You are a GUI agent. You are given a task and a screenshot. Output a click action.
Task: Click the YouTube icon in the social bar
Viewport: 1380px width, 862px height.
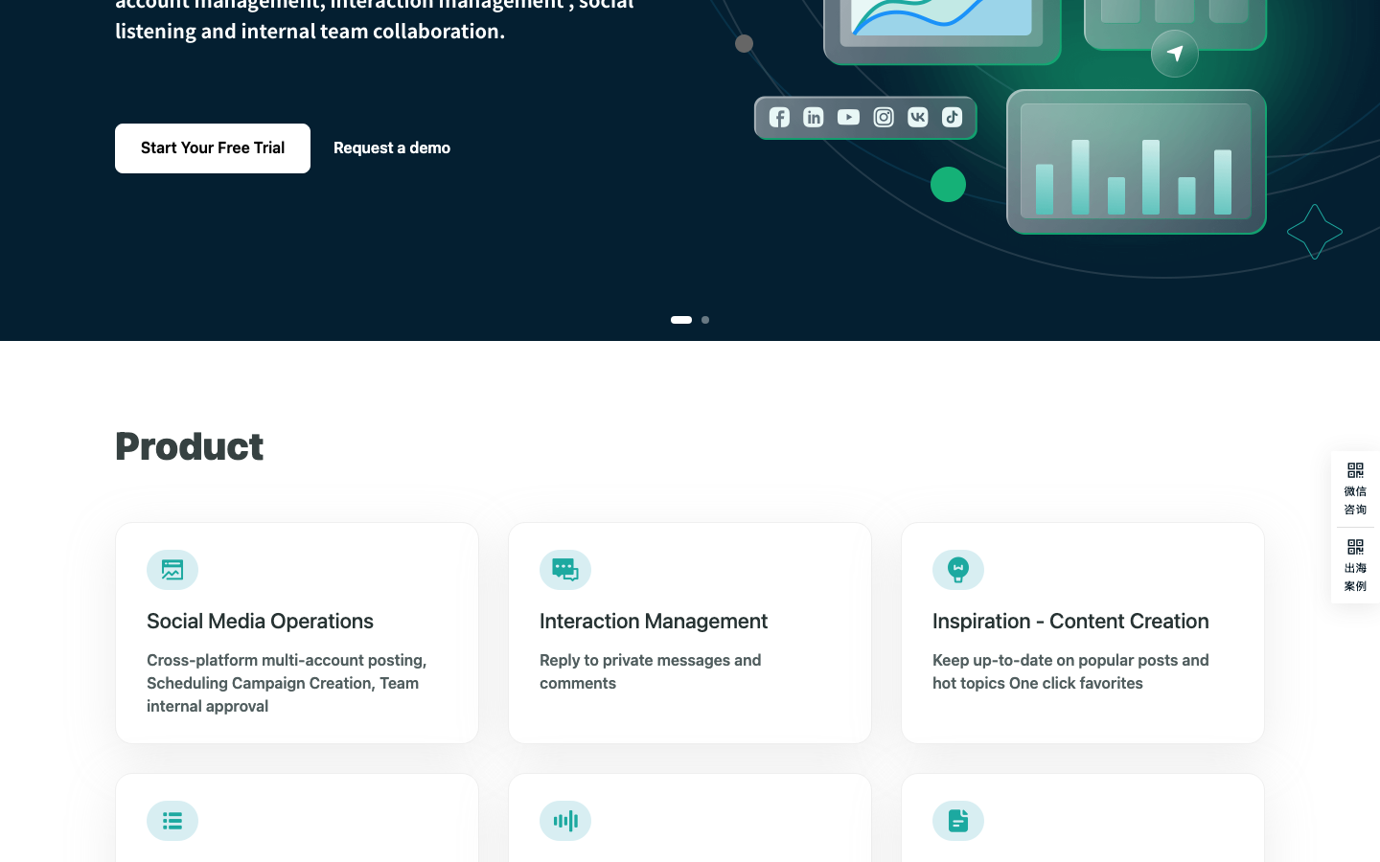pos(848,117)
